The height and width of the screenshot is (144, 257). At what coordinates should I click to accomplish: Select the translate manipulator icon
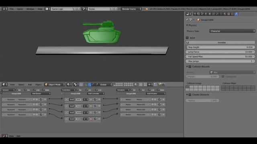click(x=90, y=84)
